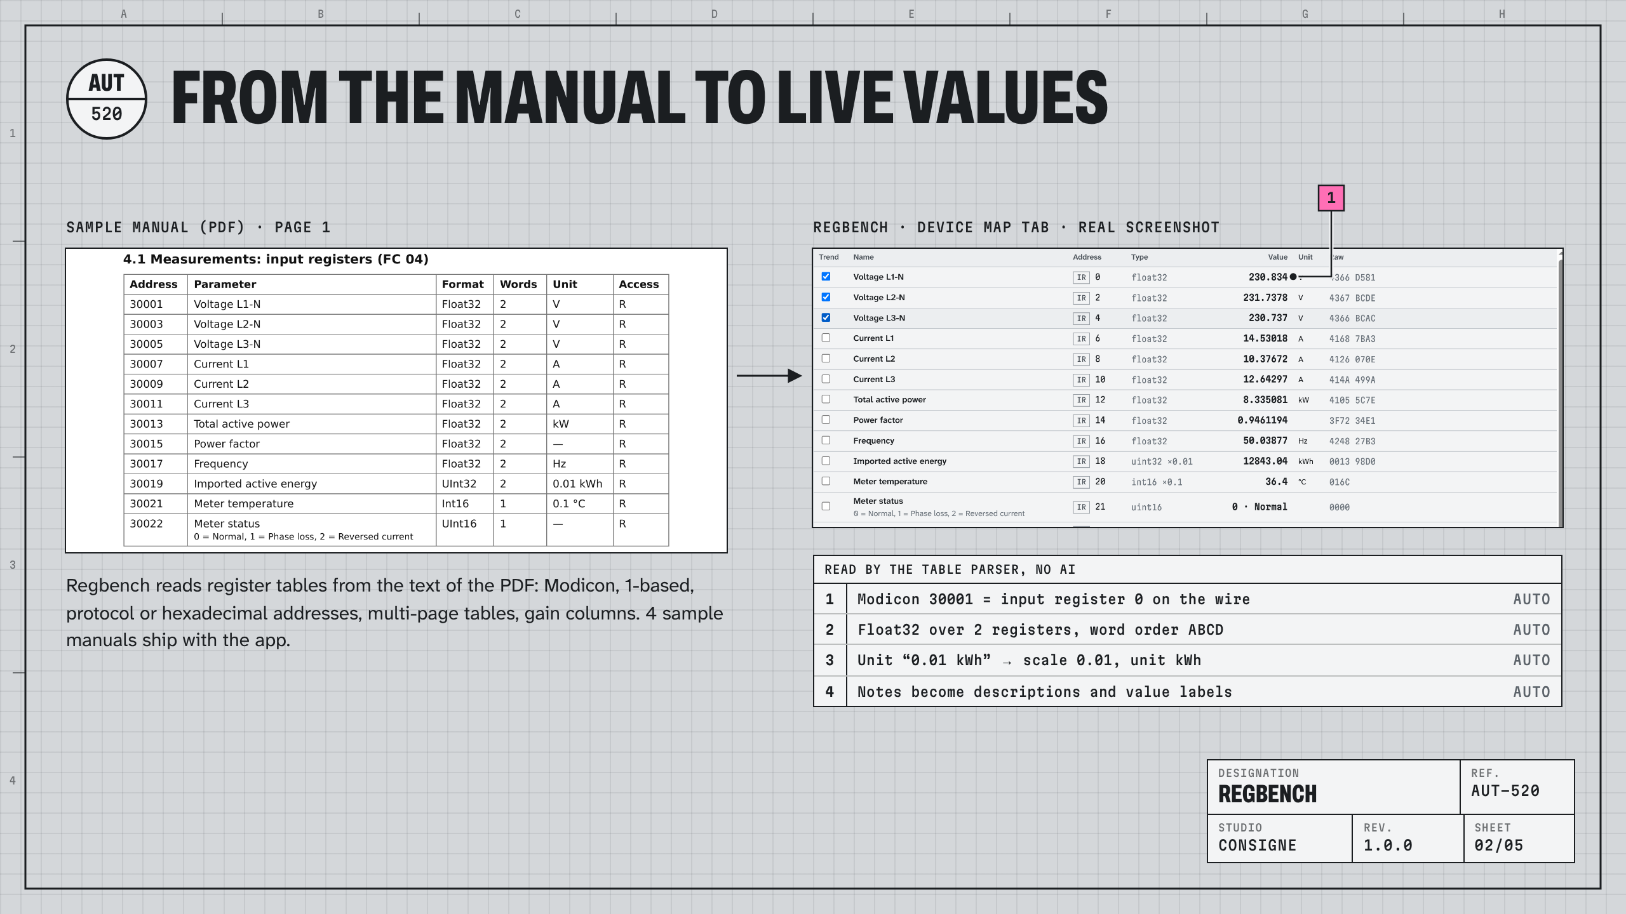Viewport: 1626px width, 914px height.
Task: Tick the Power factor trend checkbox
Action: pyautogui.click(x=826, y=420)
